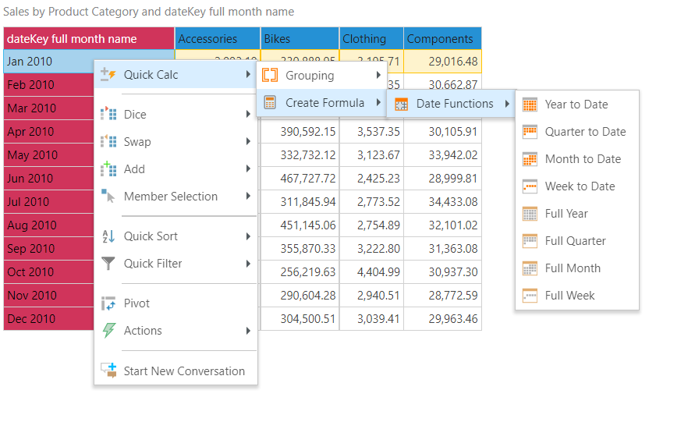Click the Grouping brackets icon
Screen dimensions: 695x422
point(270,76)
